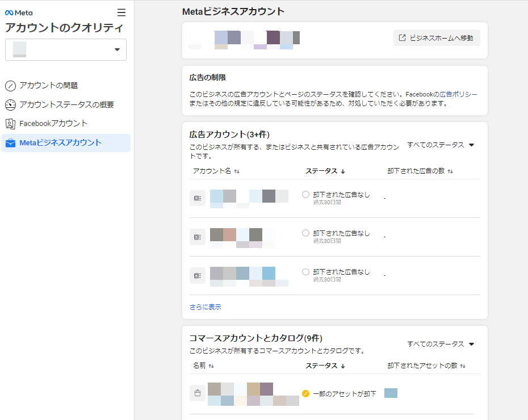528x420 pixels.
Task: Click the second ad account status circle
Action: (x=306, y=233)
